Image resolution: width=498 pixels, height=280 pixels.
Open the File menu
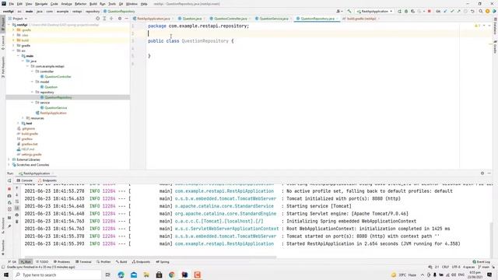[x=12, y=4]
